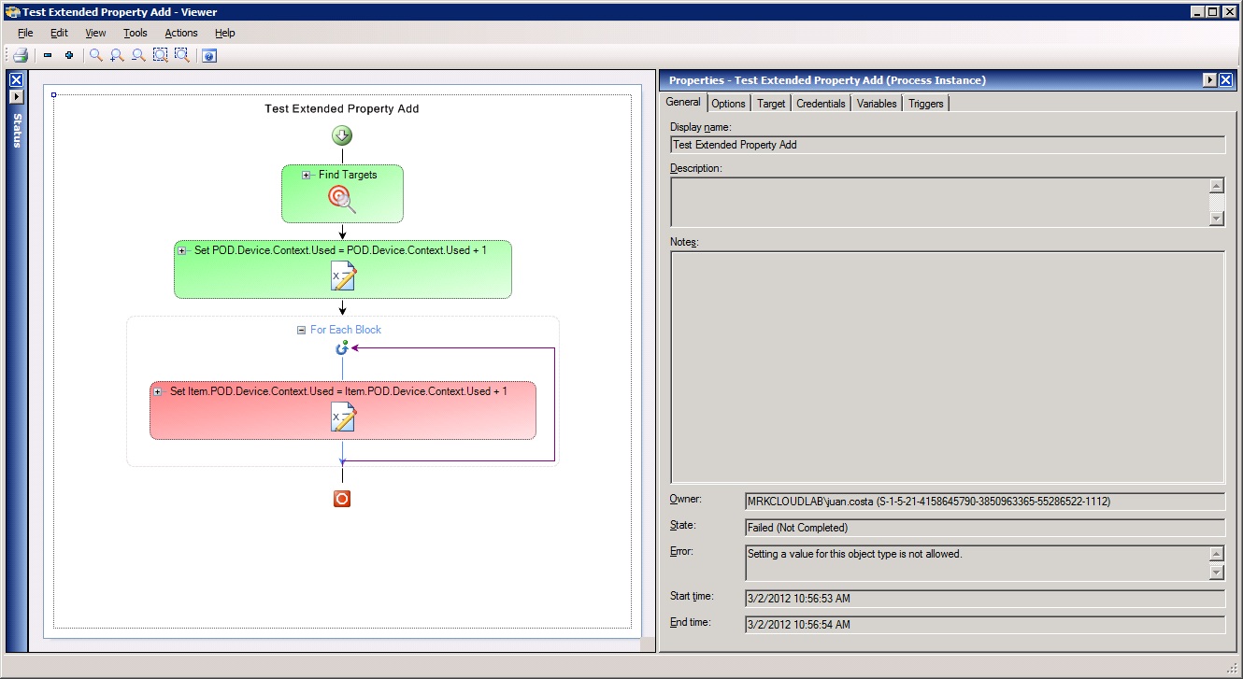Click the first zoom-to-selection marquee icon

(160, 55)
